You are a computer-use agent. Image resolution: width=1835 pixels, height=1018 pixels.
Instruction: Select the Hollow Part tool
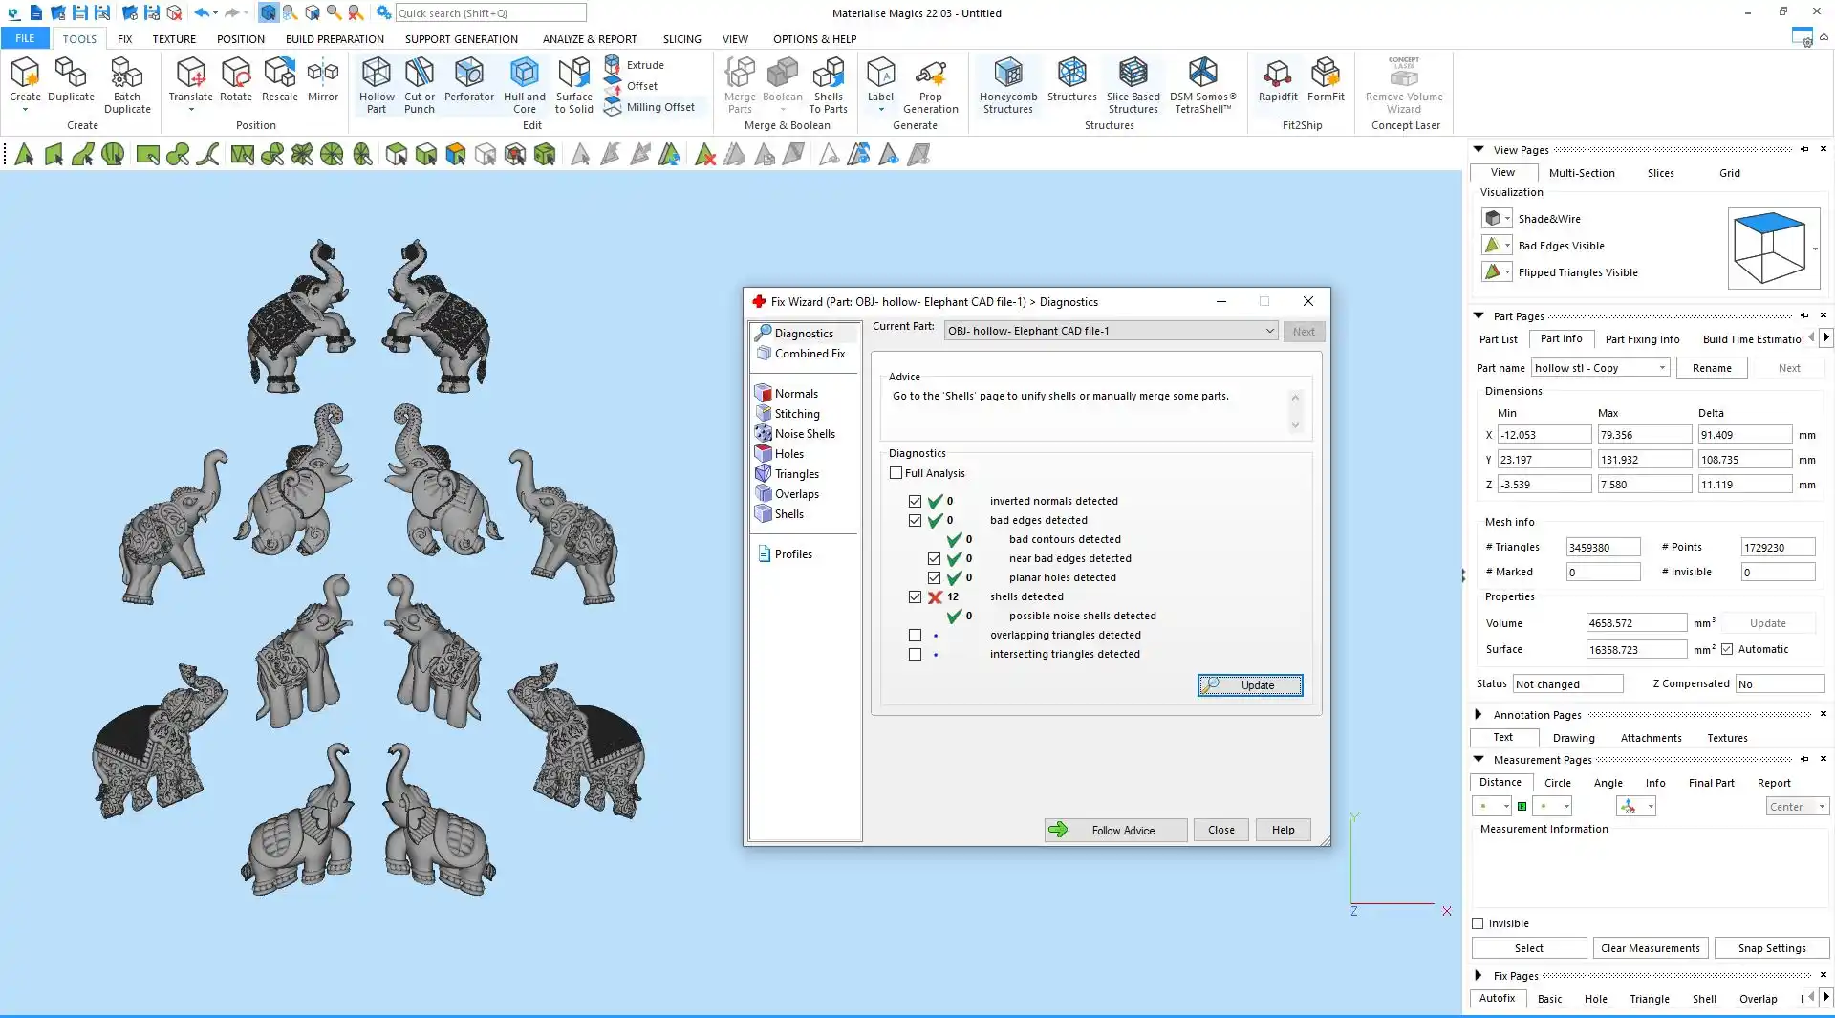point(376,84)
